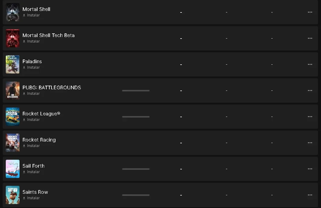Screen dimensions: 321x208
Task: Select the Paladins cover thumbnail
Action: [x=13, y=64]
